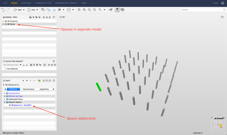Click the Selection Basket 3D view toggle
This screenshot has height=135, width=227.
(45, 65)
